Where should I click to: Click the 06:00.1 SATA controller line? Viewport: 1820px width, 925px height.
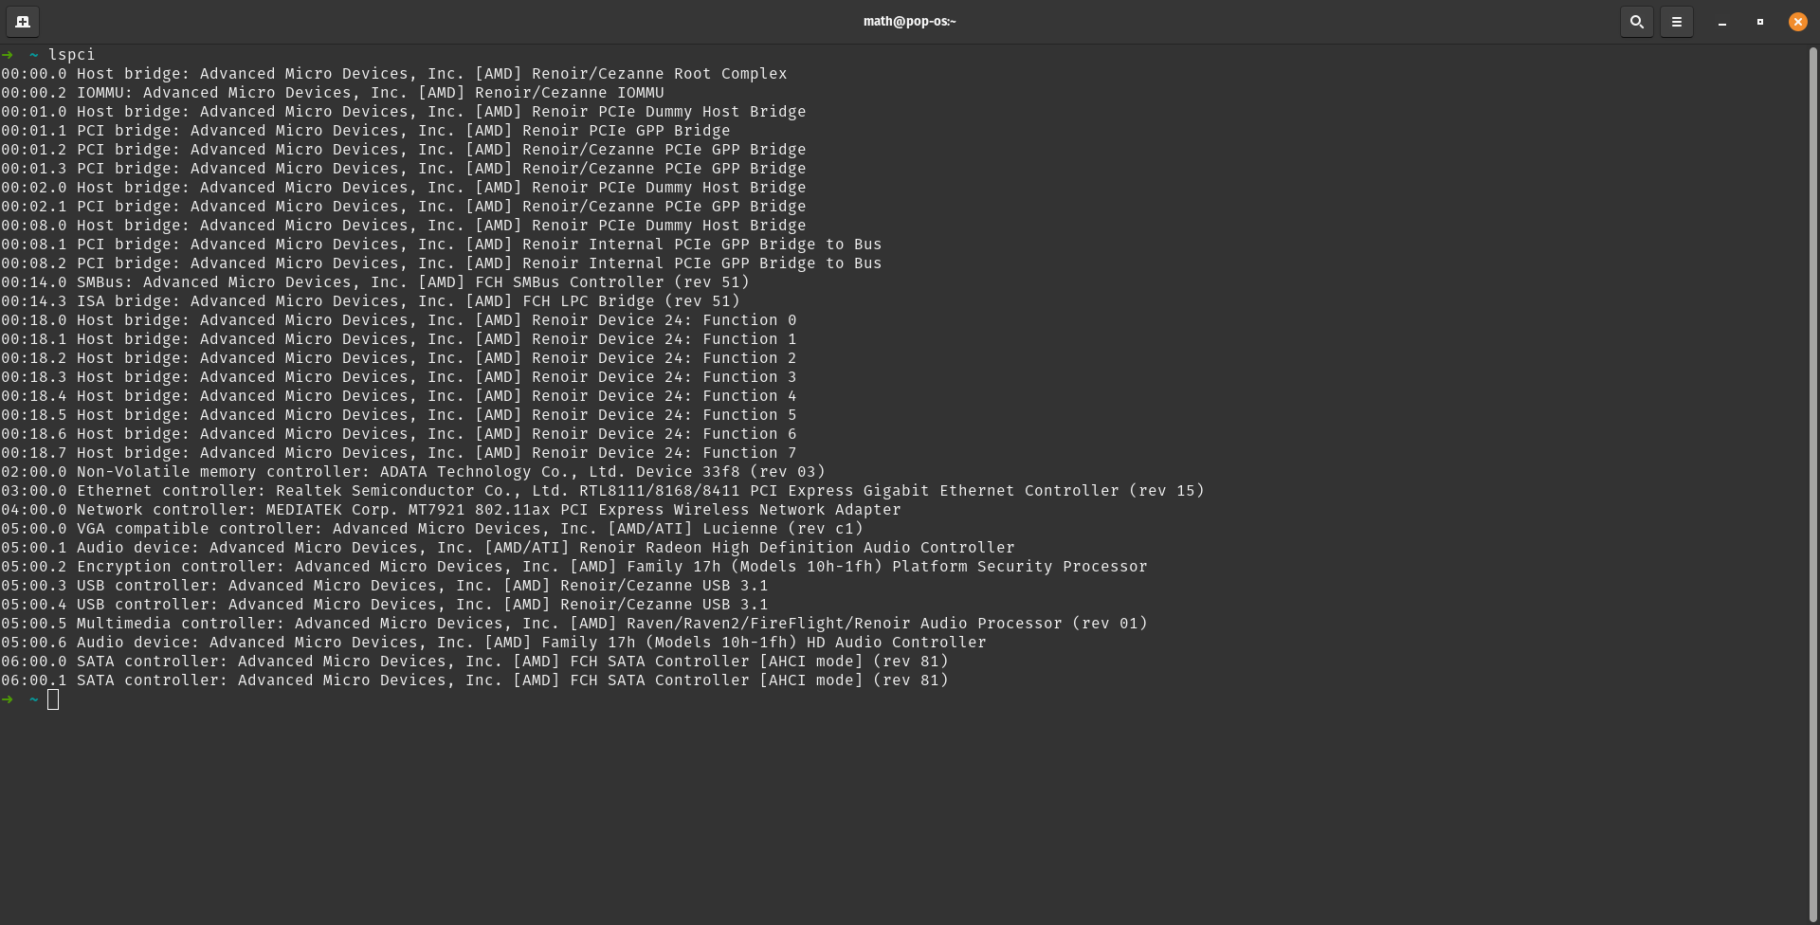tap(475, 680)
